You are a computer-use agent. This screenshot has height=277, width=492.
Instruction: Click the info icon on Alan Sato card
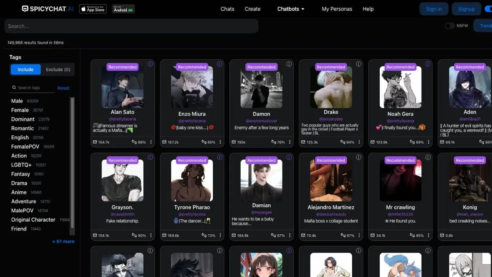pos(150,64)
